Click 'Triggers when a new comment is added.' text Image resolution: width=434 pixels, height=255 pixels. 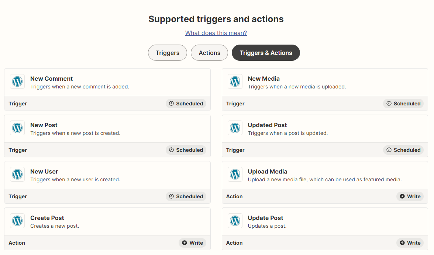(80, 87)
